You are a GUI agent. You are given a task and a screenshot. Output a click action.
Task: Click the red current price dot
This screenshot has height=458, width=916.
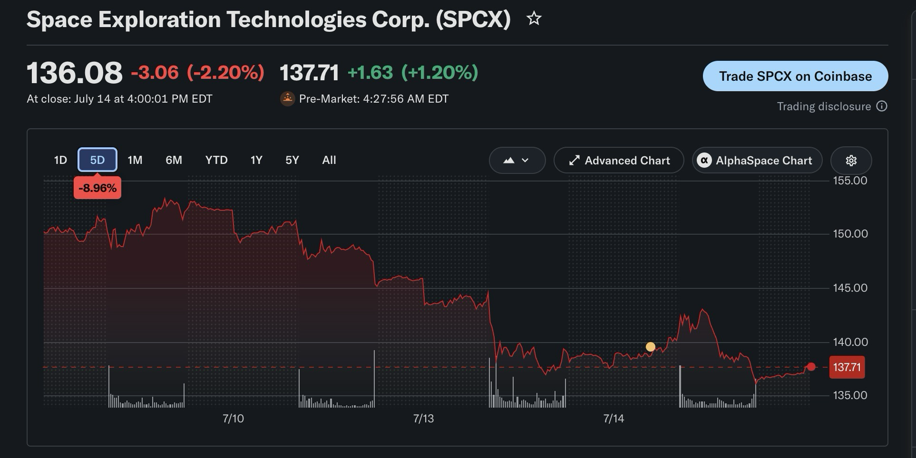point(811,367)
